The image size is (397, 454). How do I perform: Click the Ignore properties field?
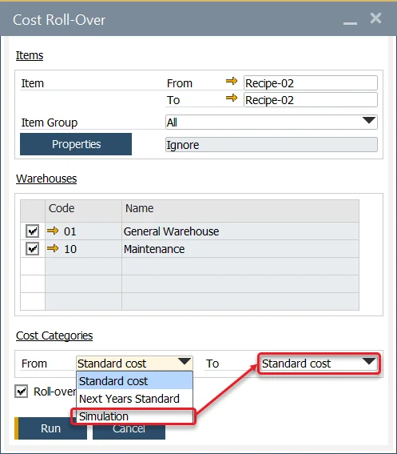click(272, 145)
